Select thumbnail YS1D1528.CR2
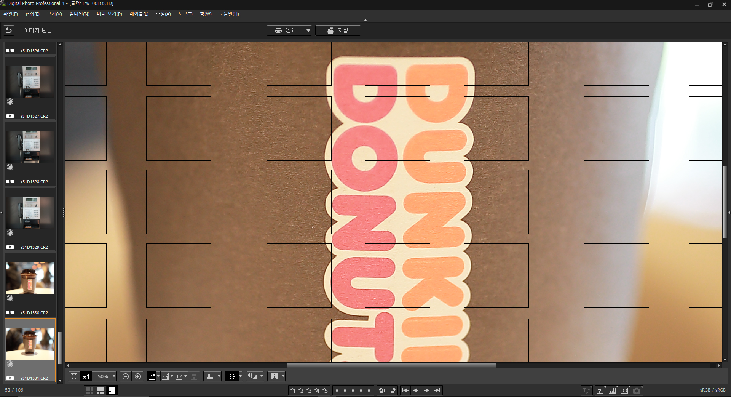The height and width of the screenshot is (397, 731). point(30,154)
